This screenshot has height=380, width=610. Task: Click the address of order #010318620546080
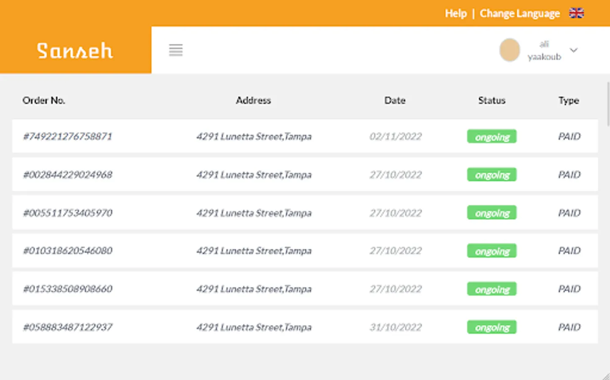(254, 251)
